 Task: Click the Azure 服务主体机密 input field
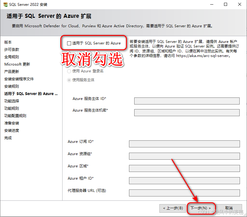[187, 112]
